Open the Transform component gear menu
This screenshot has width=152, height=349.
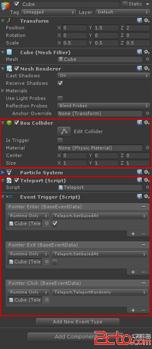click(147, 21)
